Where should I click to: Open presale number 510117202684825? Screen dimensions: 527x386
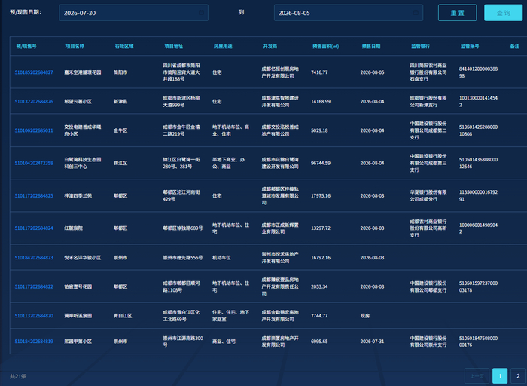[x=34, y=195]
